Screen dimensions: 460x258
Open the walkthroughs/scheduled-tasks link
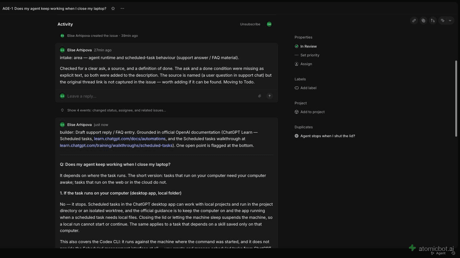pyautogui.click(x=116, y=146)
